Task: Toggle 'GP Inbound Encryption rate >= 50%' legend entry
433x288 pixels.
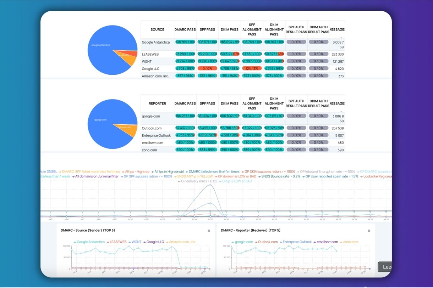Action: tap(326, 171)
